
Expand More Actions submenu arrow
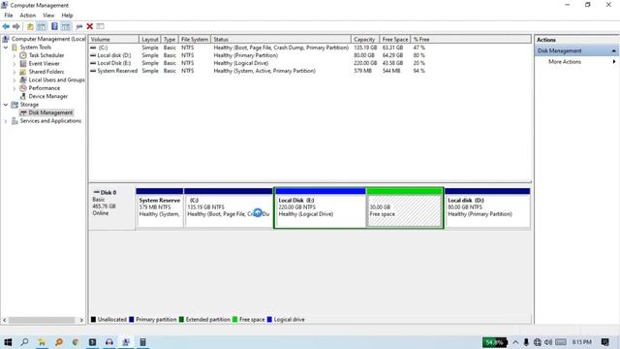click(x=614, y=62)
